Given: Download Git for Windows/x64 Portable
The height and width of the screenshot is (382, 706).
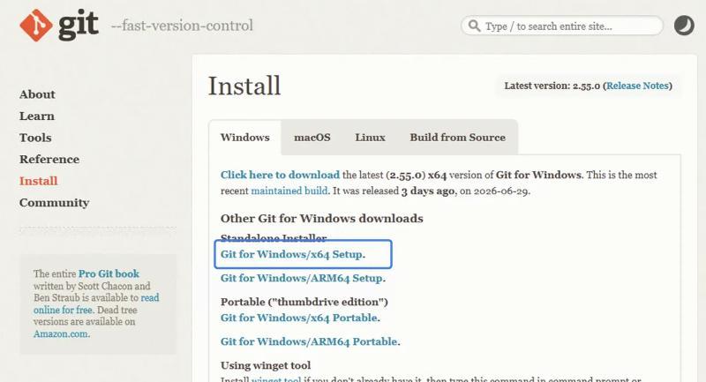Looking at the screenshot, I should pyautogui.click(x=299, y=318).
